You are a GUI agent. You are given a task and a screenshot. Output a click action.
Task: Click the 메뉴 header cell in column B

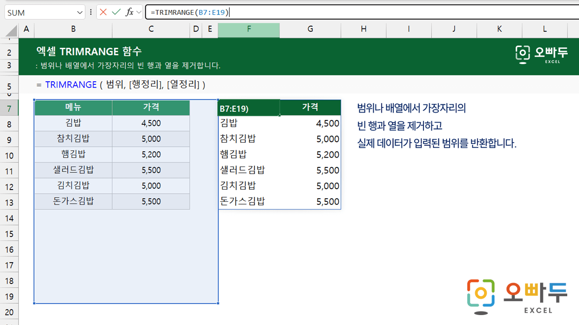(73, 107)
